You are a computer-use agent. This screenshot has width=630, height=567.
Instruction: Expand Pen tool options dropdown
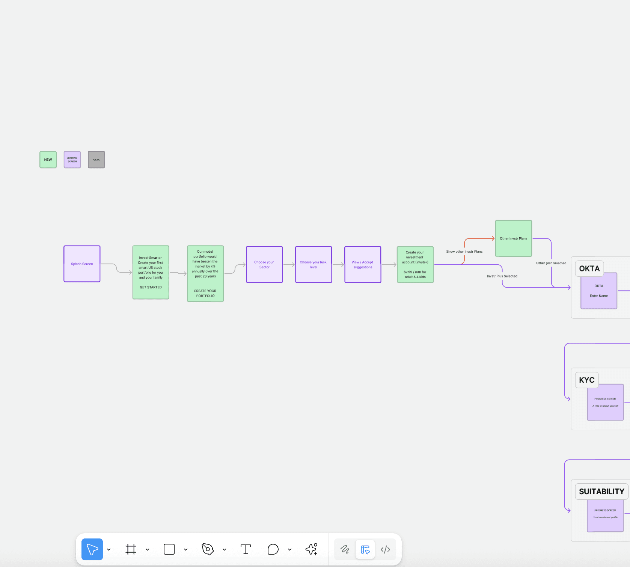point(225,549)
